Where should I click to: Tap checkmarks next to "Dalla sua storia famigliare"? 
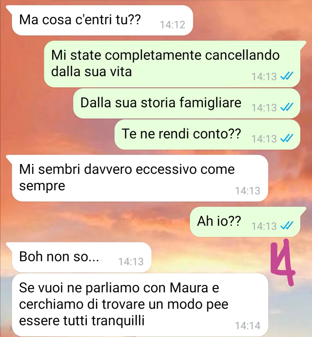coord(287,107)
